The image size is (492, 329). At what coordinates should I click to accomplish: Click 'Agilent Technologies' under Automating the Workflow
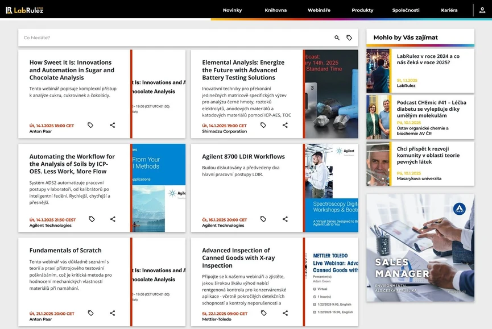50,225
